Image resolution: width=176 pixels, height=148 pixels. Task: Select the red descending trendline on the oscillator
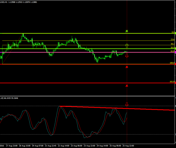click(116, 108)
